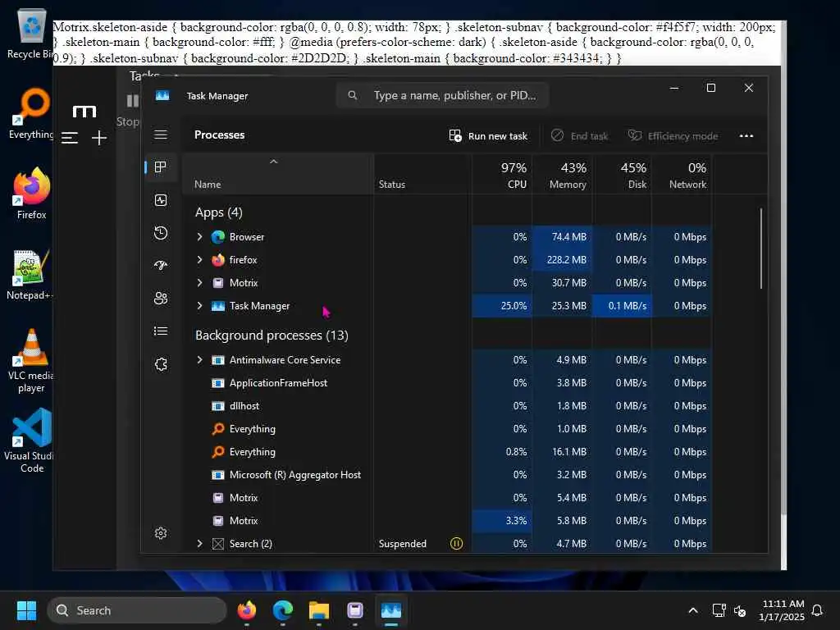Click the End task button
Screen dimensions: 840x630
pos(580,136)
